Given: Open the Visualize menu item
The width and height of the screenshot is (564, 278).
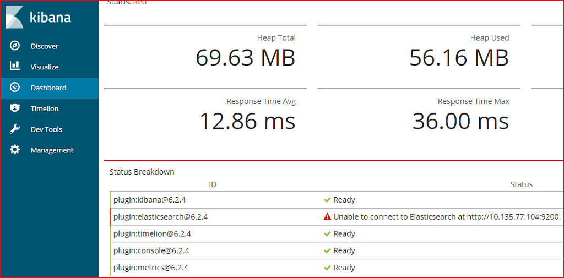Looking at the screenshot, I should click(x=45, y=67).
